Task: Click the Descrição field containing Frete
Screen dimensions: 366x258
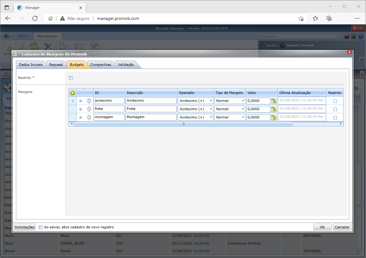Action: [151, 109]
